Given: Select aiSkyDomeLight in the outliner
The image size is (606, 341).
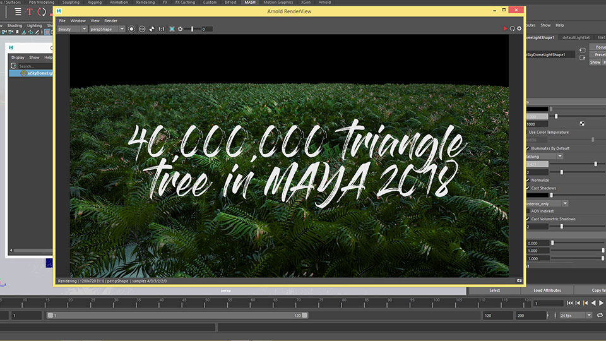Looking at the screenshot, I should [x=30, y=73].
